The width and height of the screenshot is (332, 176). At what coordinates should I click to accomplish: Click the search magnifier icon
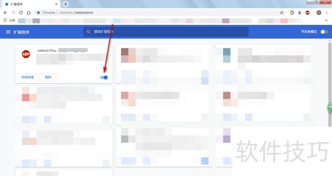tap(88, 32)
